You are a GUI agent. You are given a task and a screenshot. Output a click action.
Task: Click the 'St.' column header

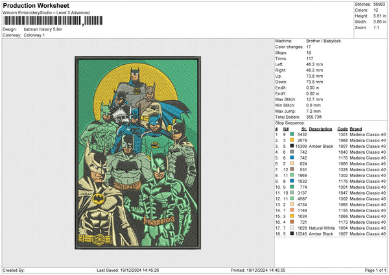click(304, 129)
